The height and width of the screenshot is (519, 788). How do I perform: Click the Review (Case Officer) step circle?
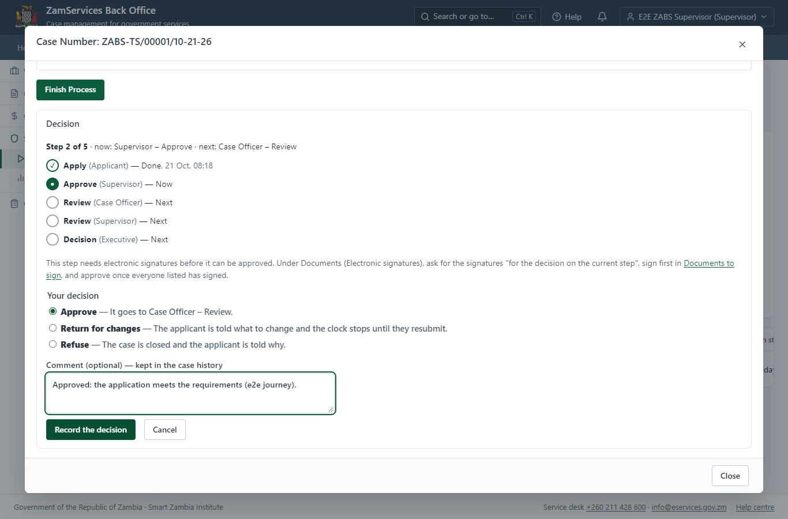click(x=52, y=202)
